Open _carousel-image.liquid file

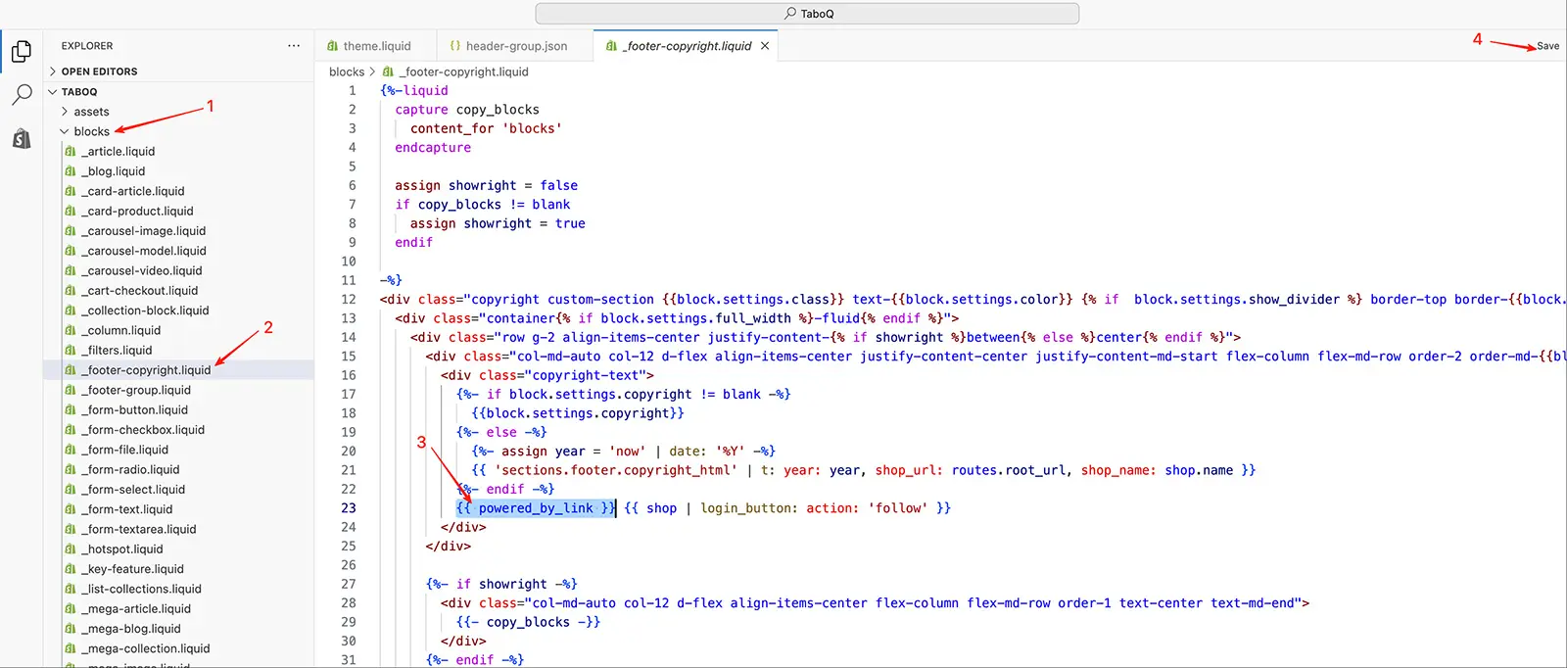click(144, 231)
